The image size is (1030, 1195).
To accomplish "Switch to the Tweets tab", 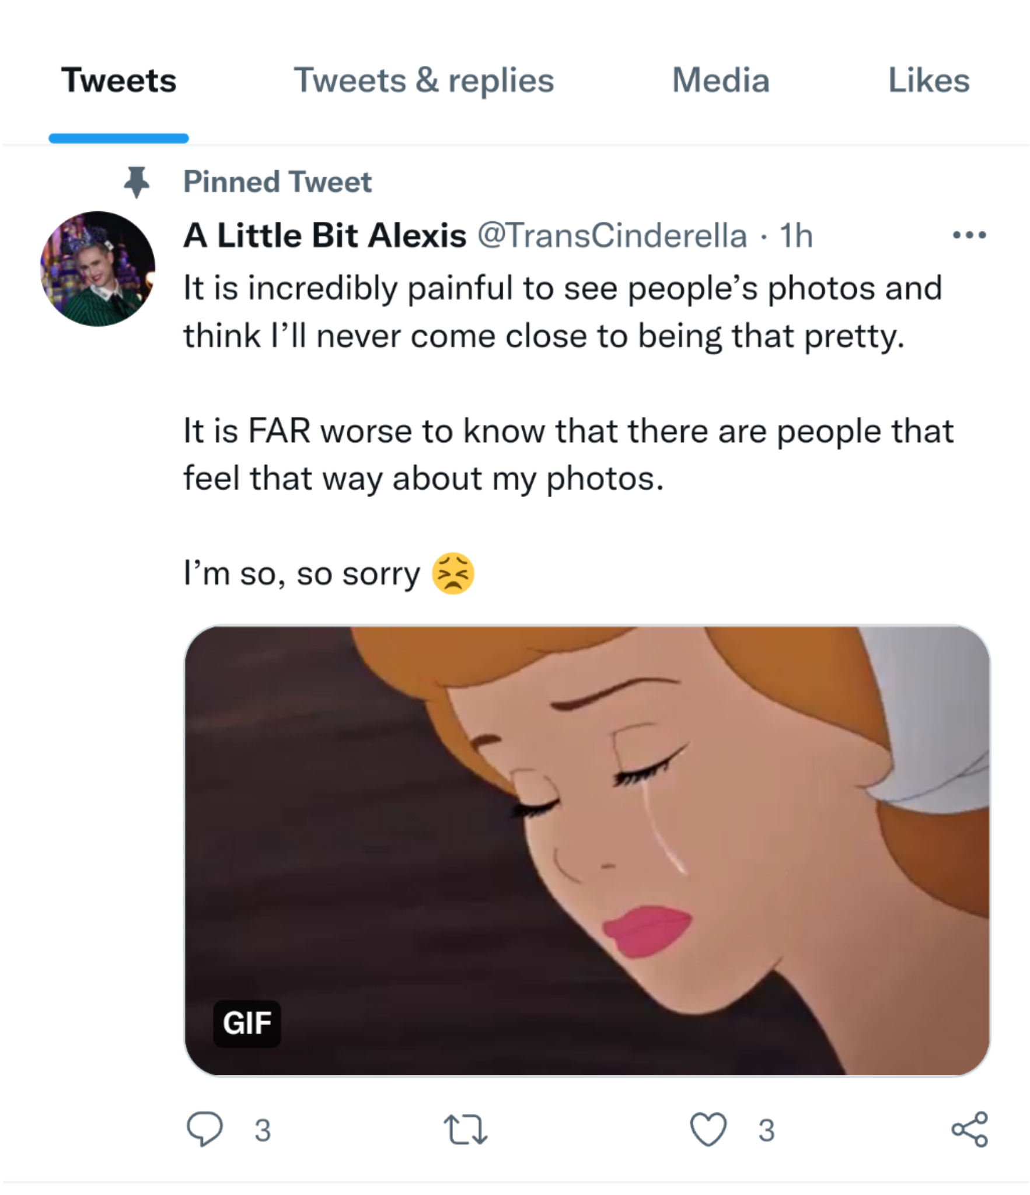I will [118, 80].
